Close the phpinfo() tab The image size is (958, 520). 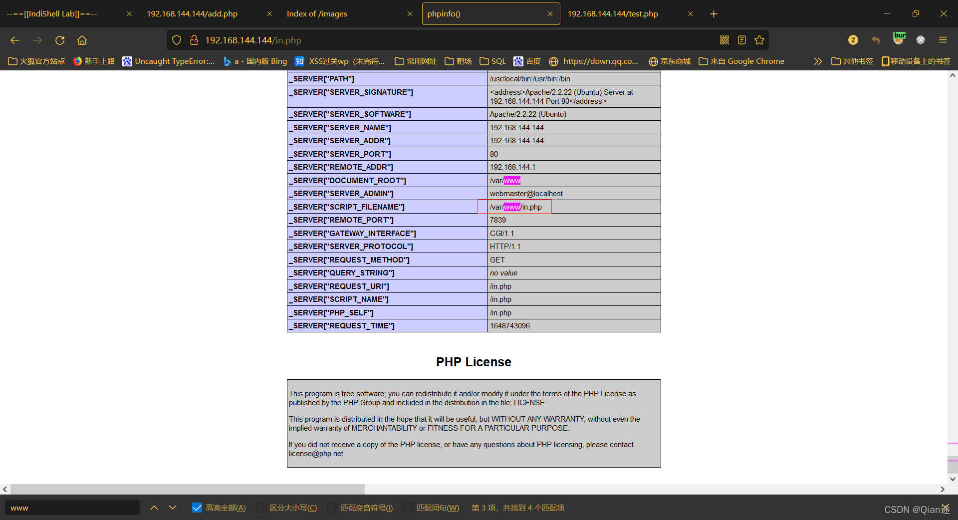[x=550, y=14]
